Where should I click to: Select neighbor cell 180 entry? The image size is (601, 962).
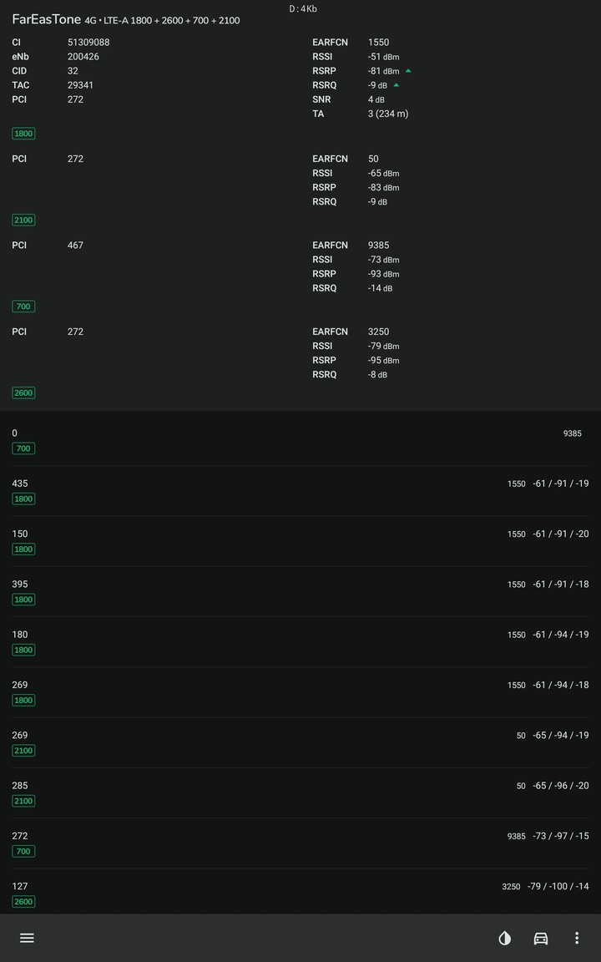click(300, 641)
